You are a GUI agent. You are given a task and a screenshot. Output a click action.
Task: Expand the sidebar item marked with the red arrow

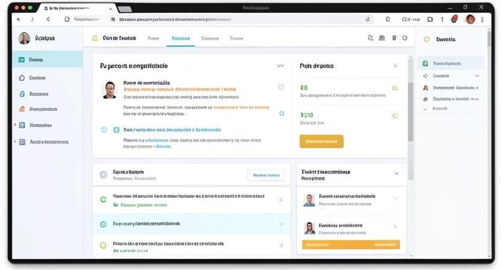point(15,125)
